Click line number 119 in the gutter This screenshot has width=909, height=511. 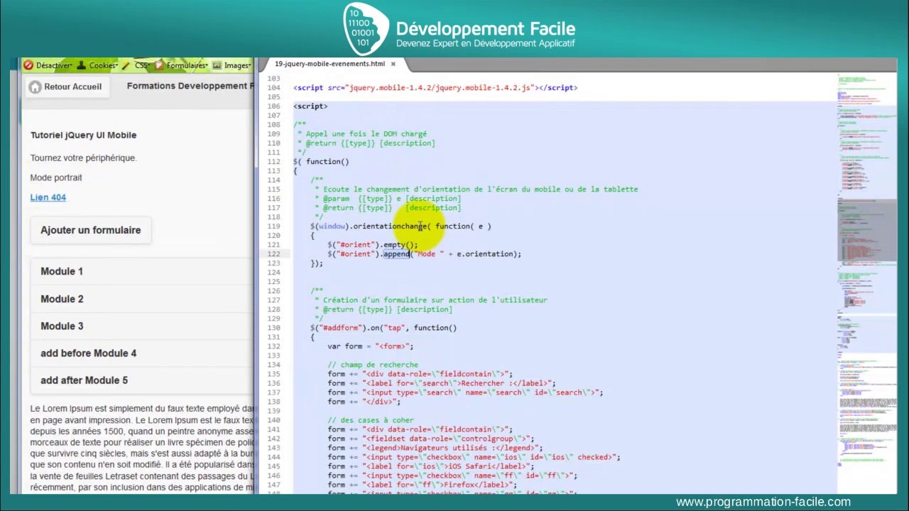click(273, 226)
